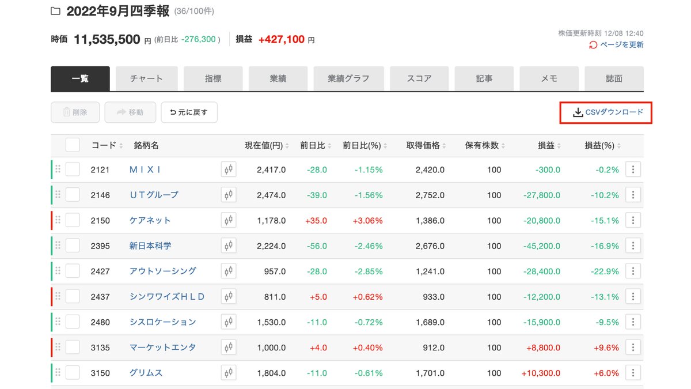Tick the checkbox for code 2480
The image size is (691, 389).
click(73, 322)
